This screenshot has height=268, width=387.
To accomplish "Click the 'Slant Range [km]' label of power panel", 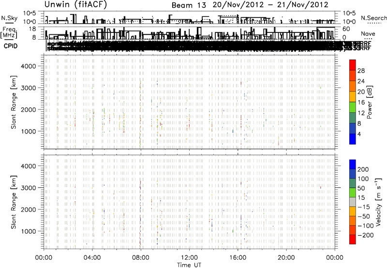I will (x=14, y=102).
